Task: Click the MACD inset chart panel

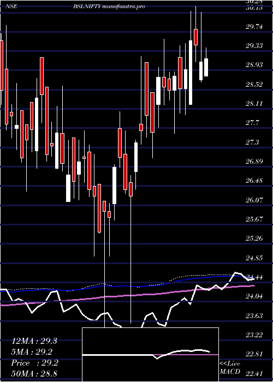Action: (150, 355)
